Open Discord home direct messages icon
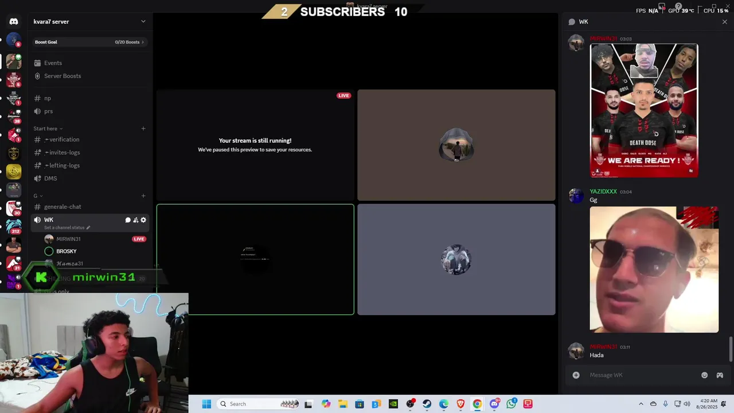 click(14, 21)
